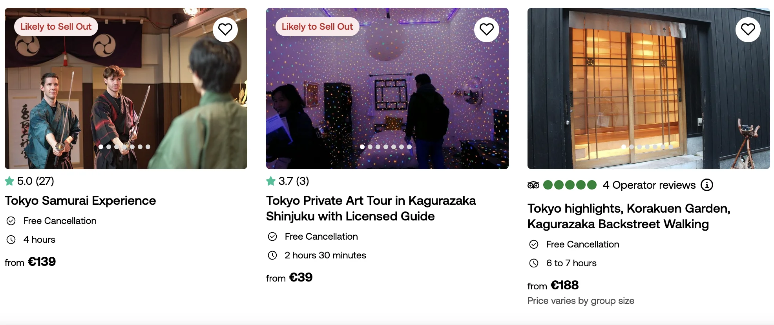Click the clock icon next to 6 to 7 hours
Image resolution: width=774 pixels, height=325 pixels.
(534, 263)
